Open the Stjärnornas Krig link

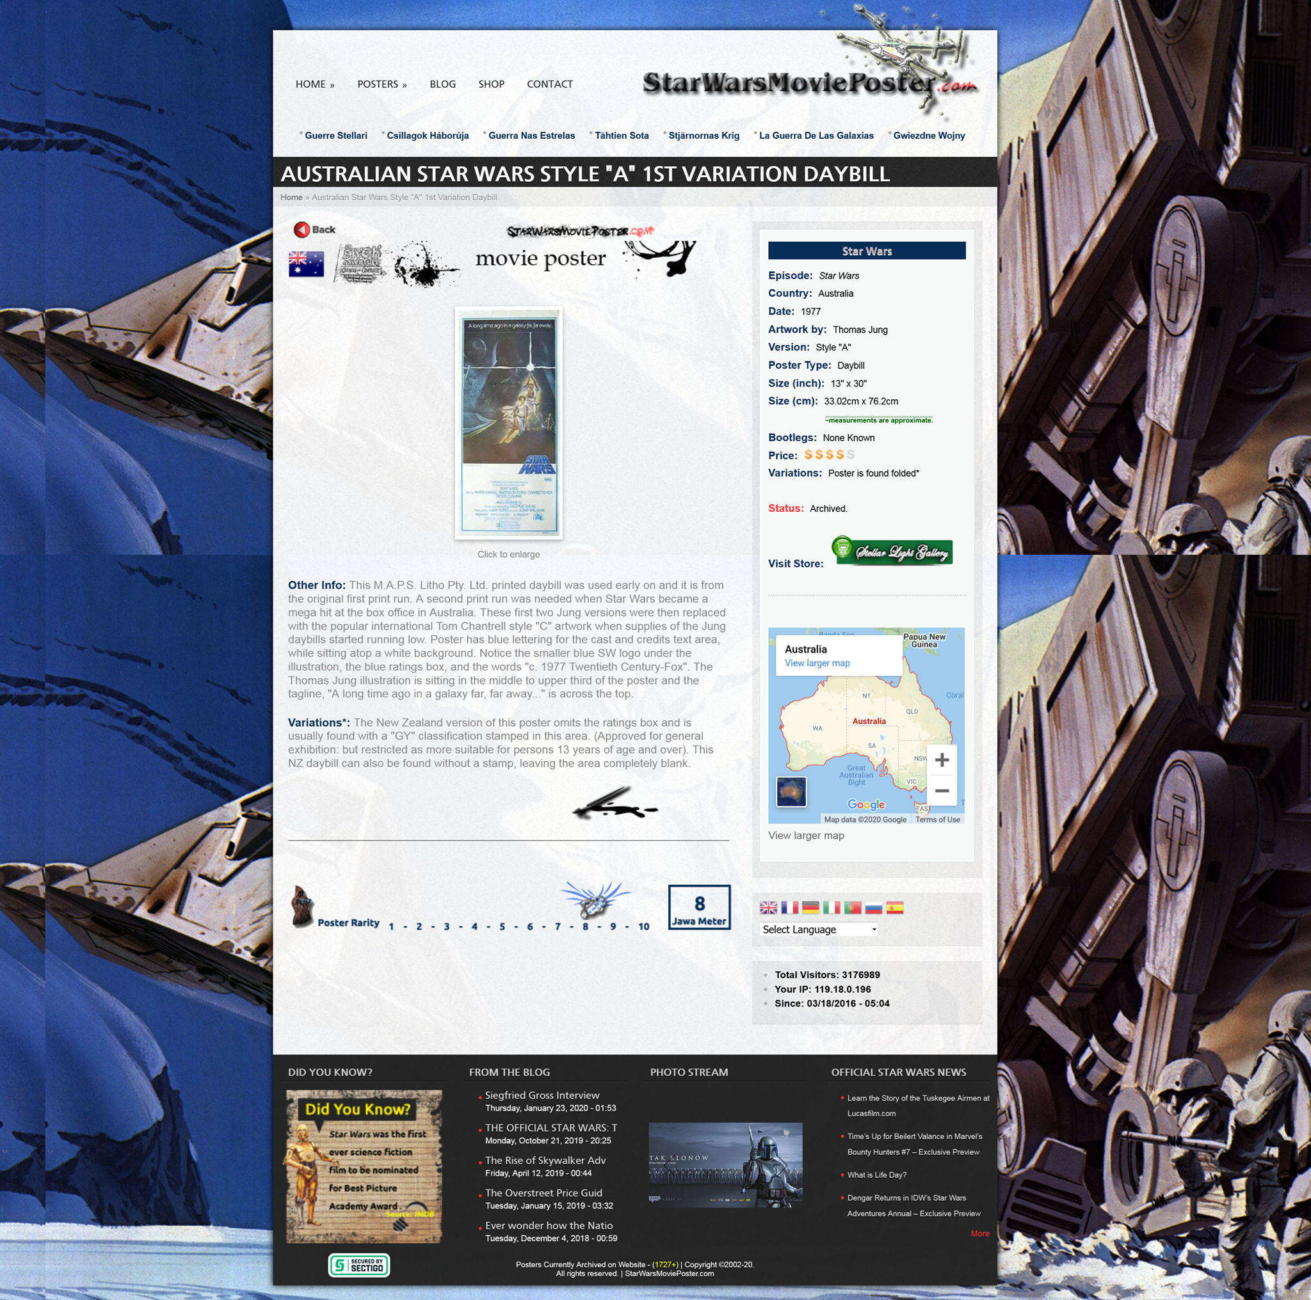pos(704,136)
